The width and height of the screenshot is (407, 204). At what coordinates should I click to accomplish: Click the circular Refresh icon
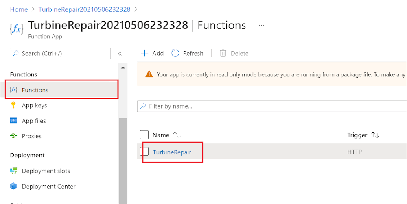coord(175,53)
